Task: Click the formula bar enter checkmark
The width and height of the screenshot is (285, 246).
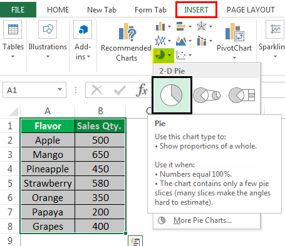Action: tap(120, 90)
